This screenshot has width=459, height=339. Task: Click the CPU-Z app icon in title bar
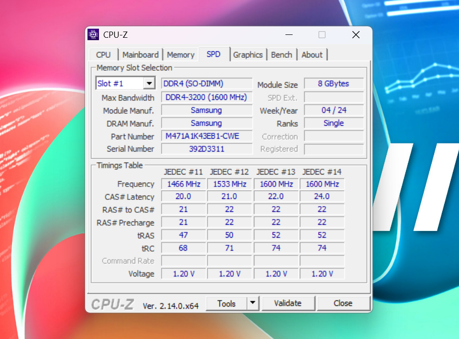pyautogui.click(x=93, y=34)
